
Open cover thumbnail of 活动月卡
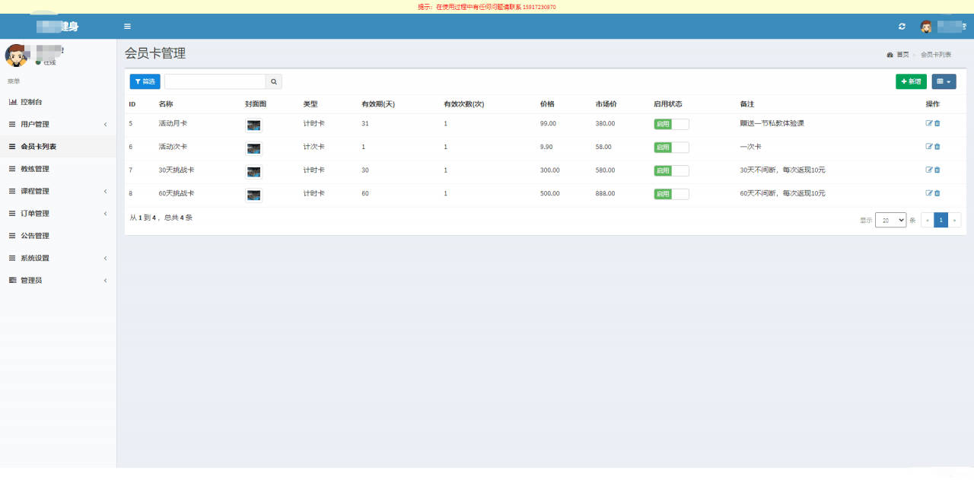click(254, 125)
